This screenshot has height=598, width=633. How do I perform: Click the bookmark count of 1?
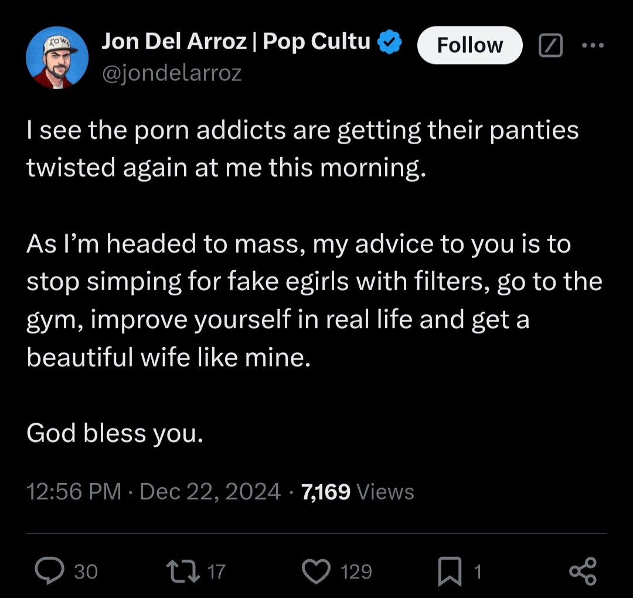tap(478, 572)
